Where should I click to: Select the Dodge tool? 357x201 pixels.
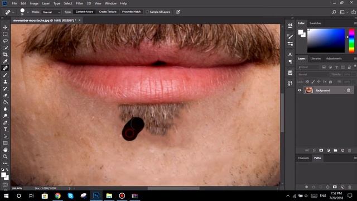(x=5, y=116)
